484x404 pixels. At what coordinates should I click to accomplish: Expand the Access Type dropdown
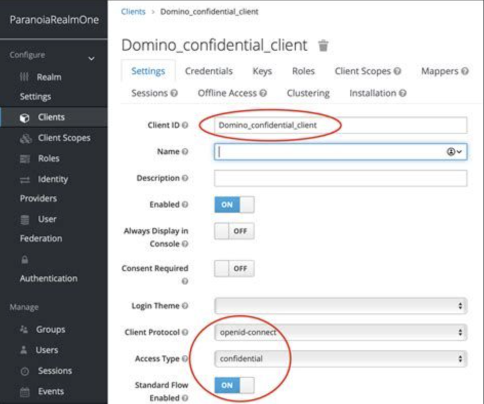(340, 359)
